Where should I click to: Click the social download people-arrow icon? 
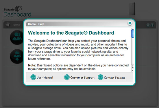coord(17,56)
